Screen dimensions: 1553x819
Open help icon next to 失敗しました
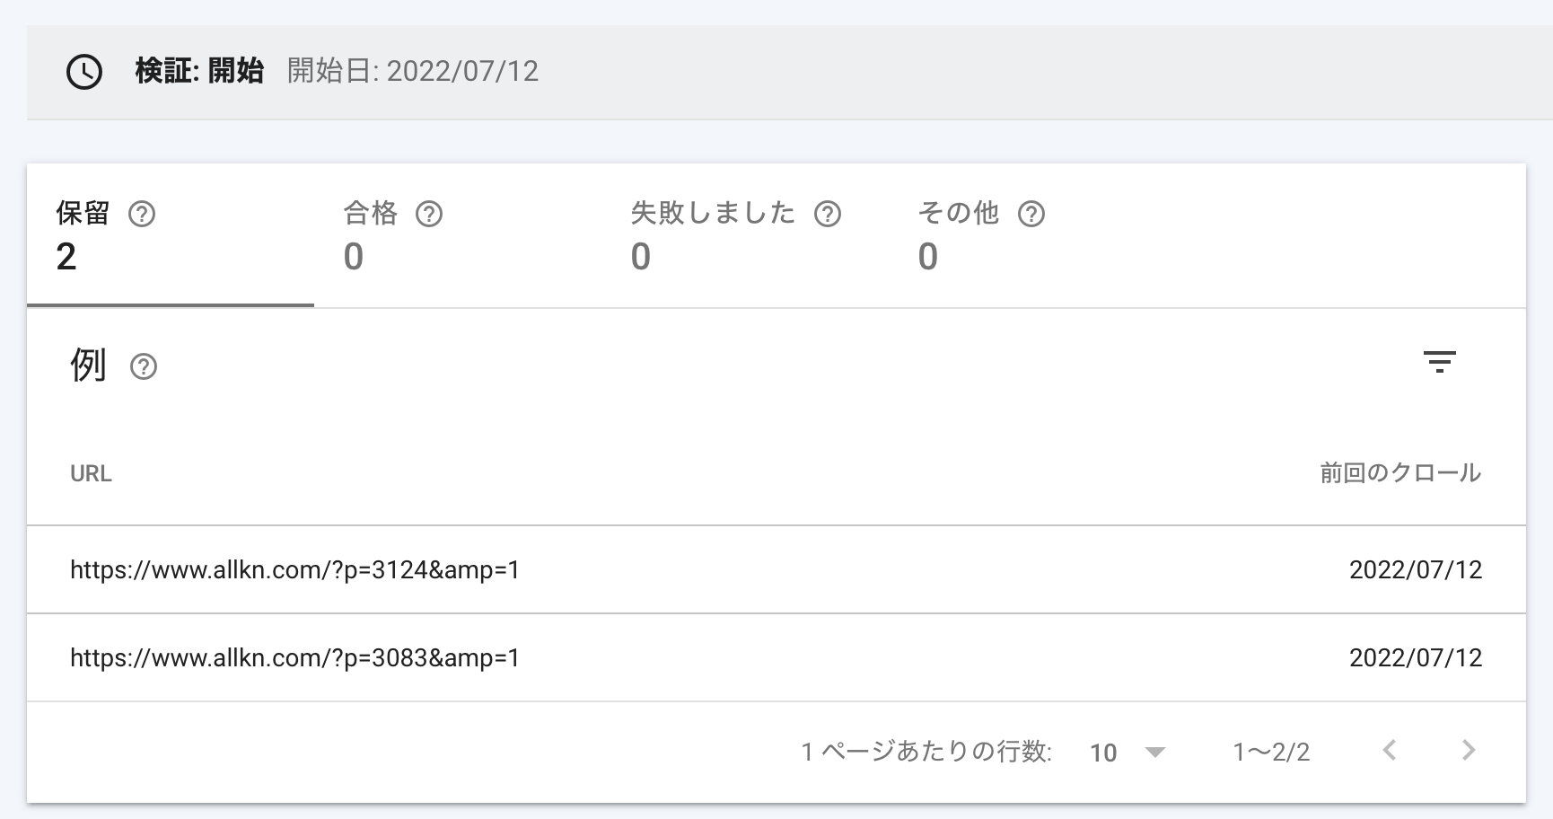pos(827,214)
